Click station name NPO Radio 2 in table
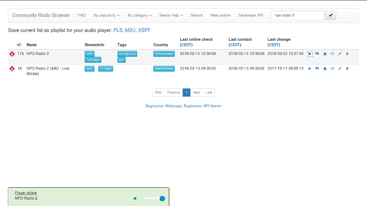 38,54
